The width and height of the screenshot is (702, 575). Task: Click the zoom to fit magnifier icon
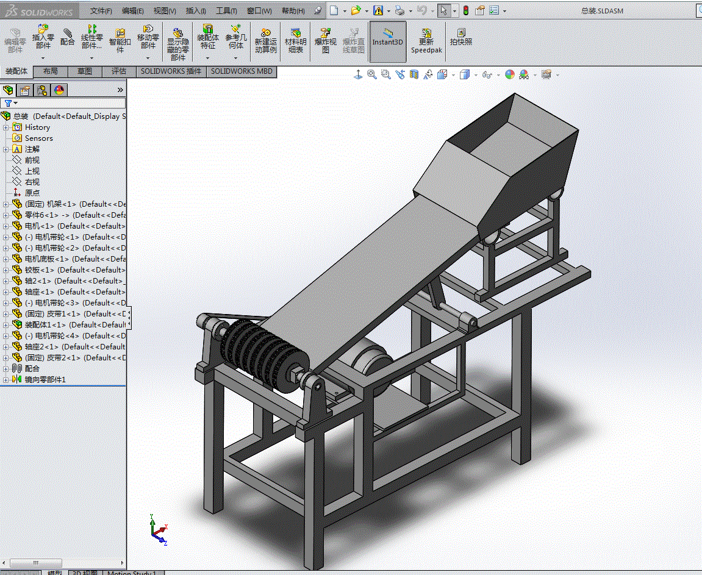(x=371, y=74)
